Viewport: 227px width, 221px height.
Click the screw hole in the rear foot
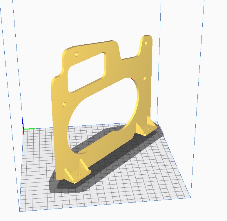click(x=148, y=129)
